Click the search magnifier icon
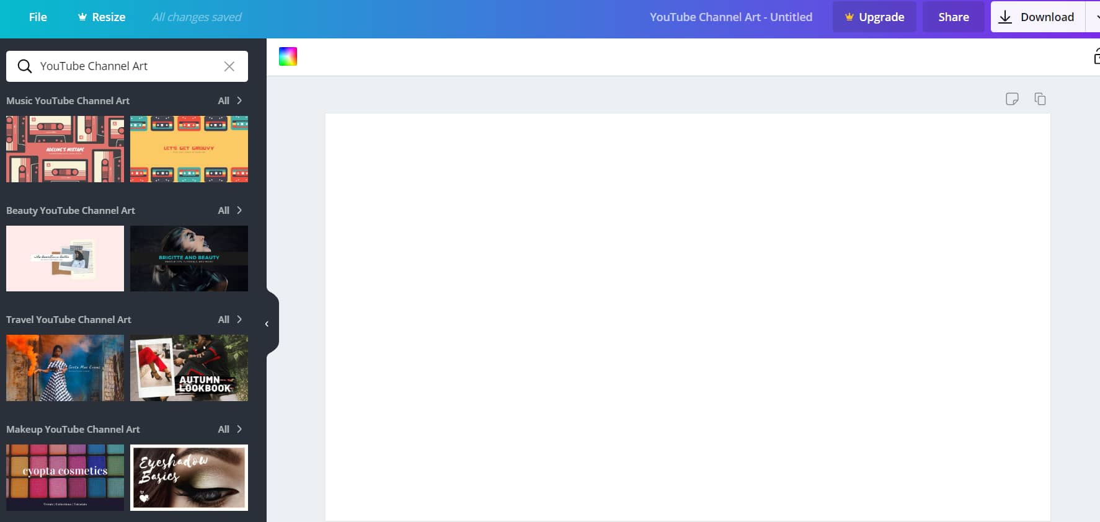This screenshot has height=522, width=1100. (x=24, y=66)
